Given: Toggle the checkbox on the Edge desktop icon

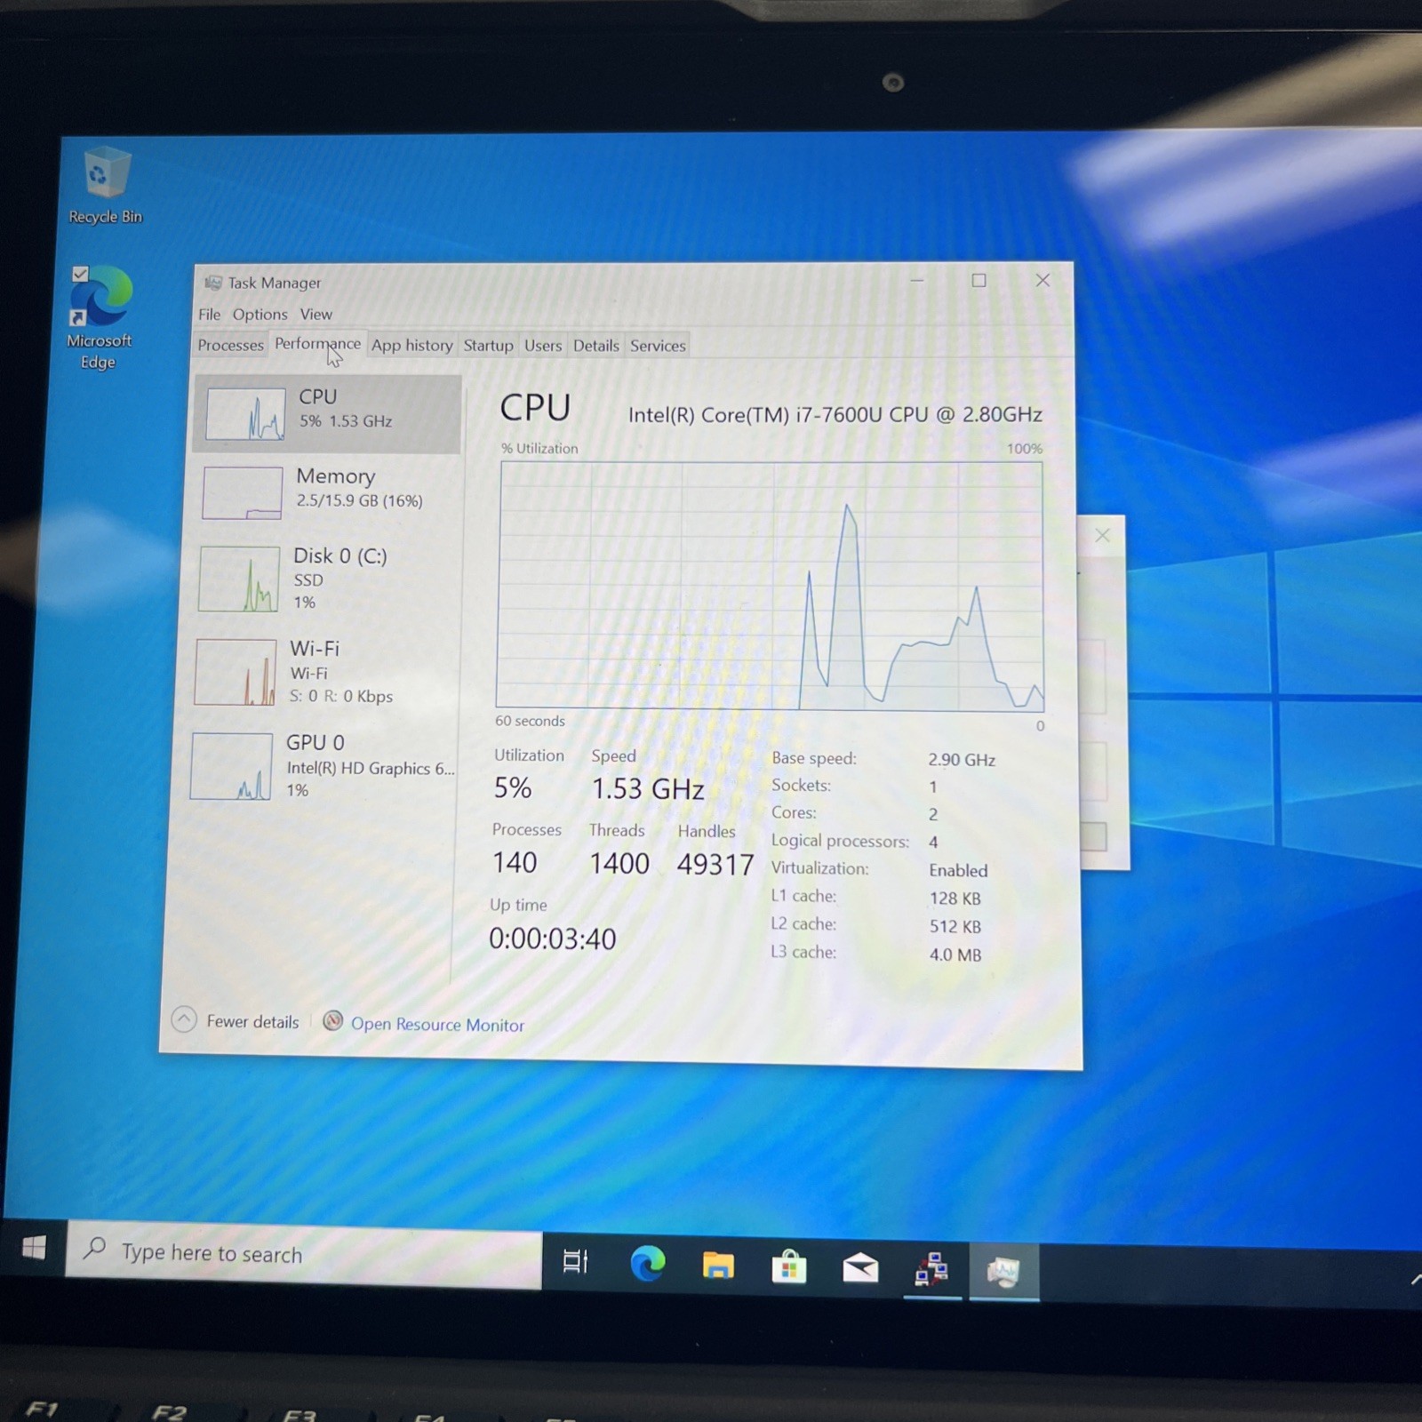Looking at the screenshot, I should [x=80, y=274].
